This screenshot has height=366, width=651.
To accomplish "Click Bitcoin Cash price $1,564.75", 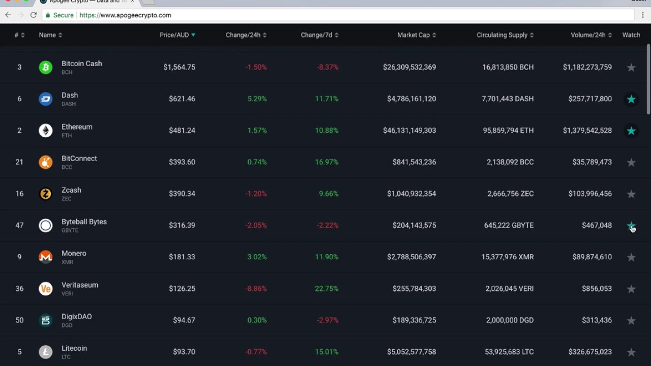I will coord(179,67).
